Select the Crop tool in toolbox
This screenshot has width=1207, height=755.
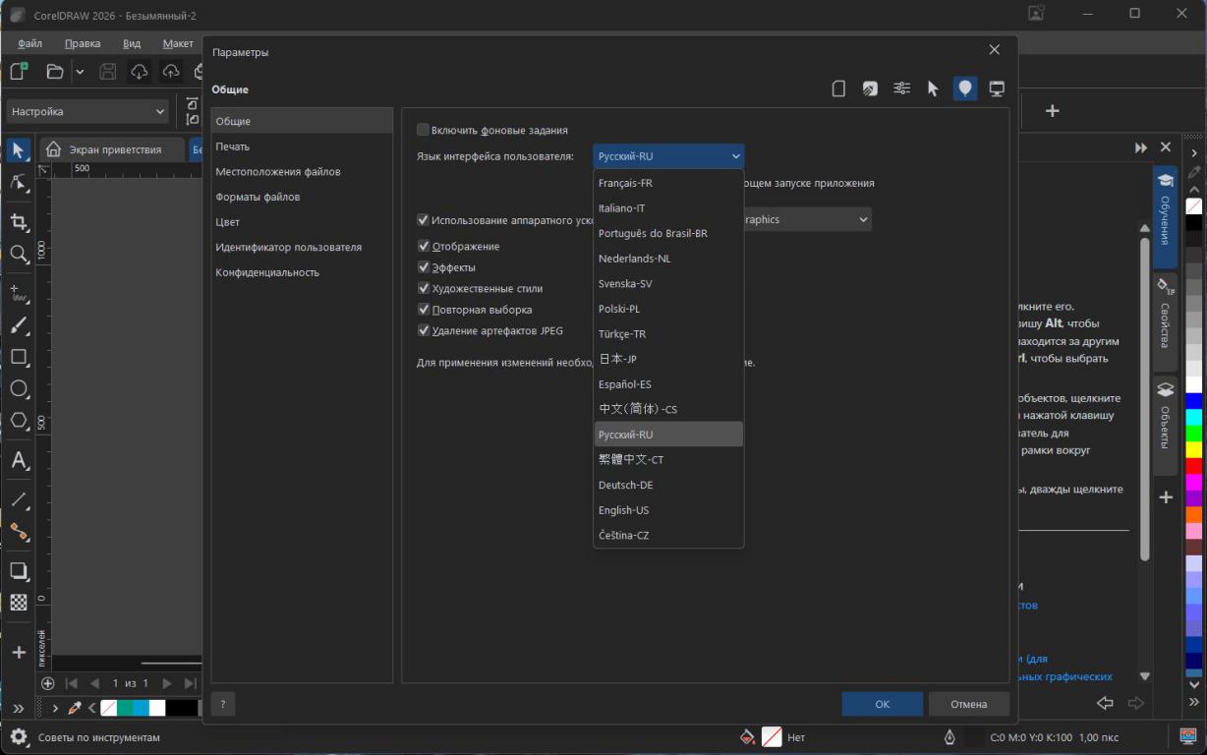(x=19, y=221)
